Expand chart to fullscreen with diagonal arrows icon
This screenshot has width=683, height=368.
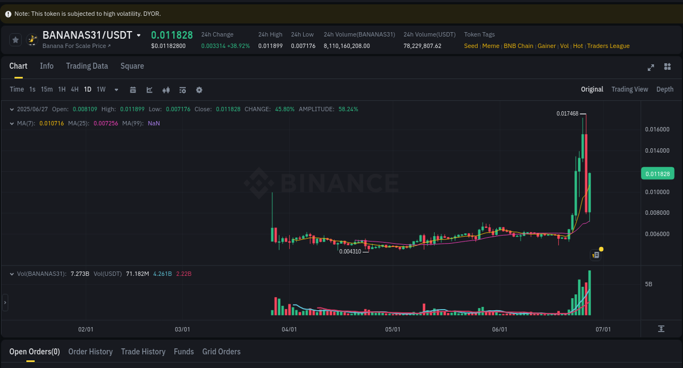coord(651,68)
